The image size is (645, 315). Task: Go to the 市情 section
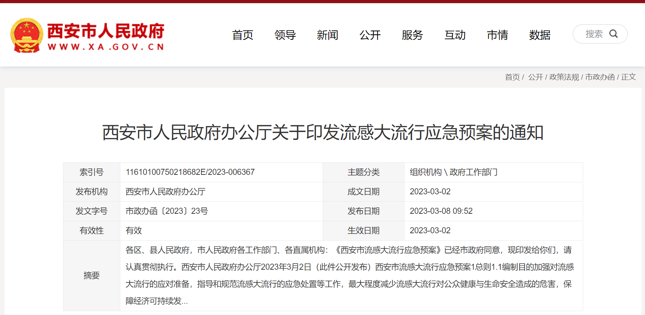[x=497, y=35]
